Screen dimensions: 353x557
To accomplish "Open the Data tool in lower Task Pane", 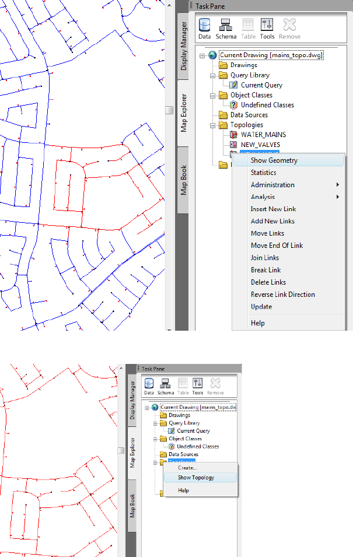I will click(149, 386).
